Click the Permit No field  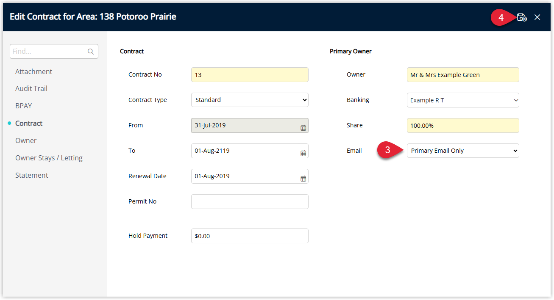(x=250, y=201)
